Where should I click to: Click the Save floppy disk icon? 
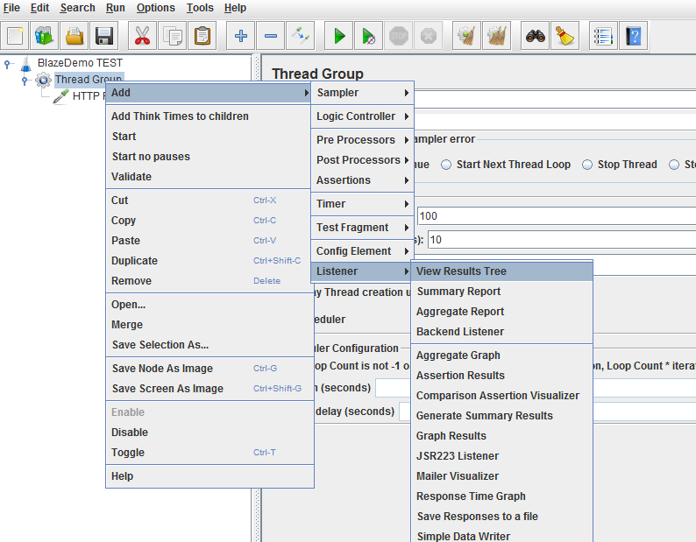[x=105, y=36]
